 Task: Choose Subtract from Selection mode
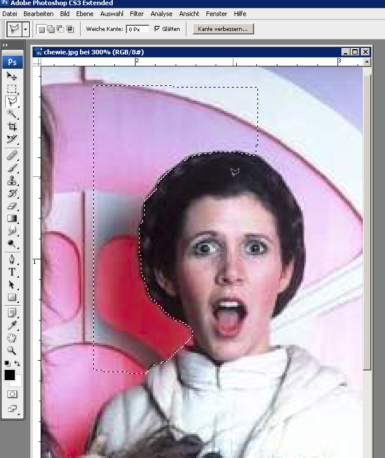[61, 29]
